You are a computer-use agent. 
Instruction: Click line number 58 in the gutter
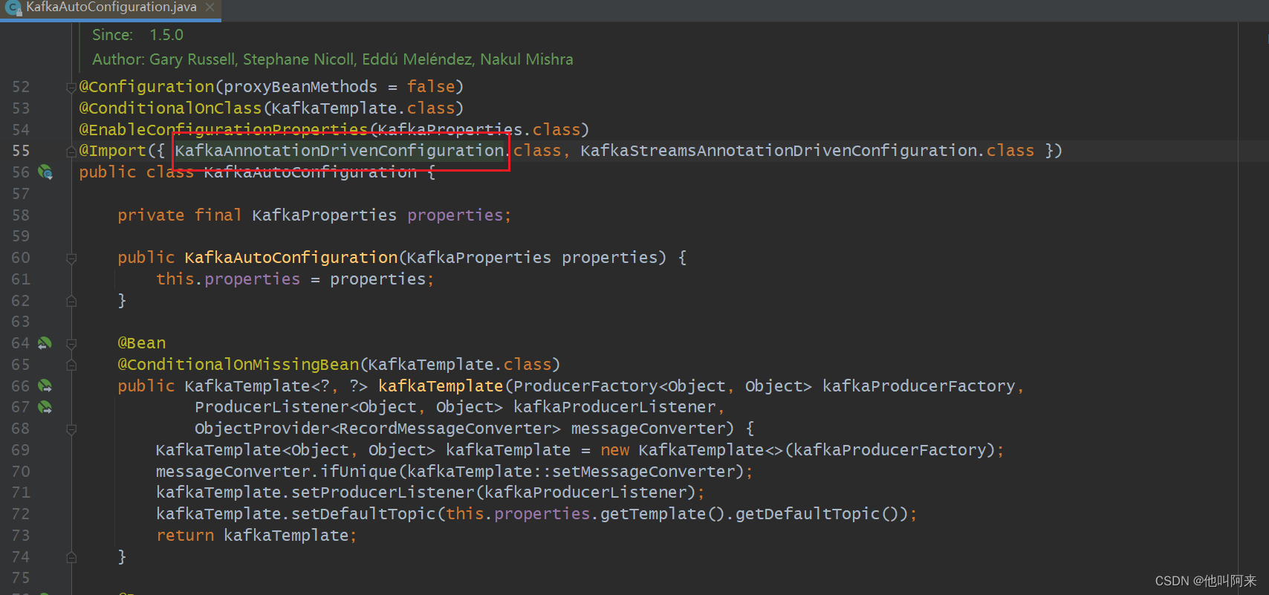21,215
